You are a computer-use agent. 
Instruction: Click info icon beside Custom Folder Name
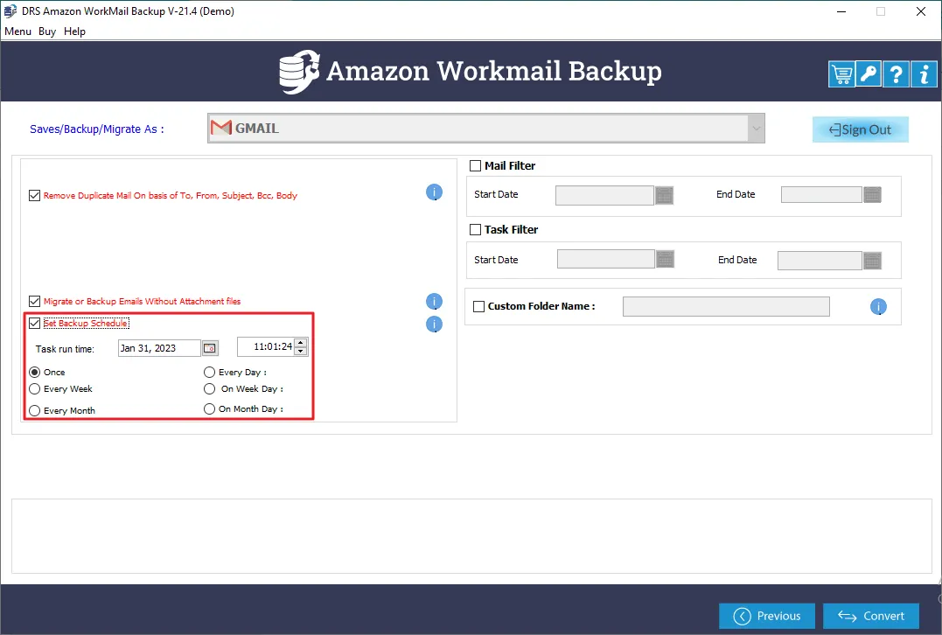click(x=878, y=307)
